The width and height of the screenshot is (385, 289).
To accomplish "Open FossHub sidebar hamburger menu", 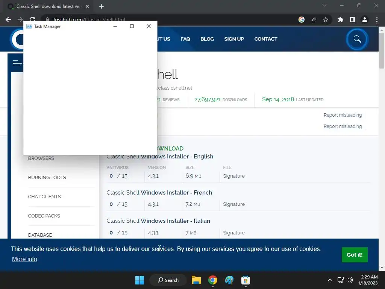I will [x=17, y=63].
